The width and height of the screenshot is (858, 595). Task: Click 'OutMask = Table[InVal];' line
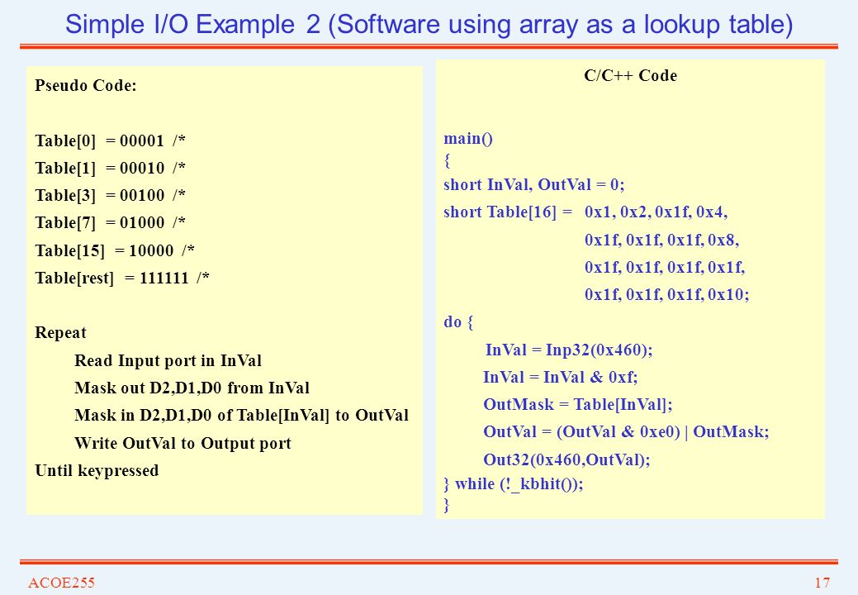tap(578, 404)
